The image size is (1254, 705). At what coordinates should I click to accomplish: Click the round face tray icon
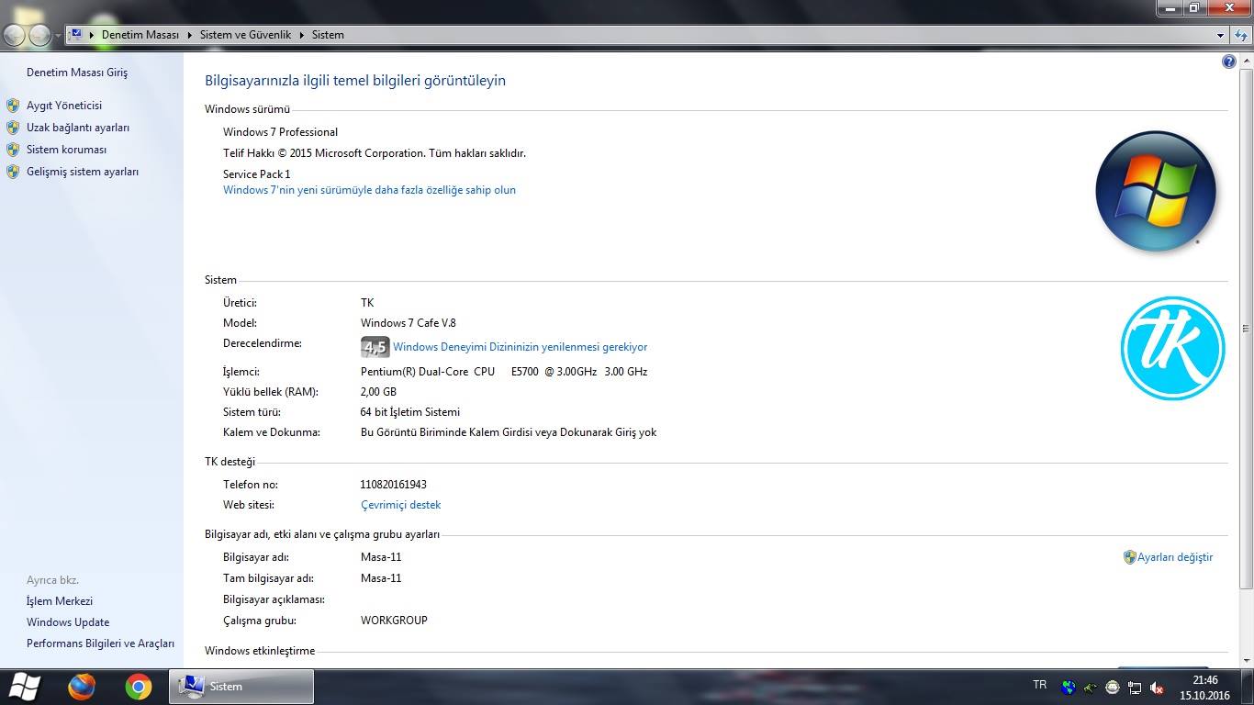(x=1113, y=687)
